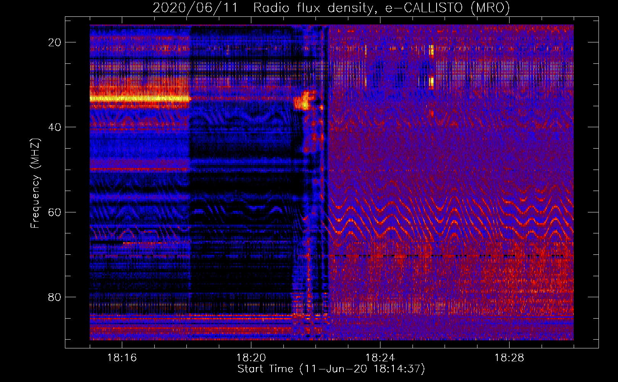Click the '60' frequency tick label
This screenshot has width=618, height=382.
tap(55, 212)
